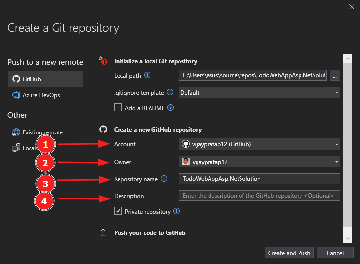Click the Create and Push button

[289, 253]
